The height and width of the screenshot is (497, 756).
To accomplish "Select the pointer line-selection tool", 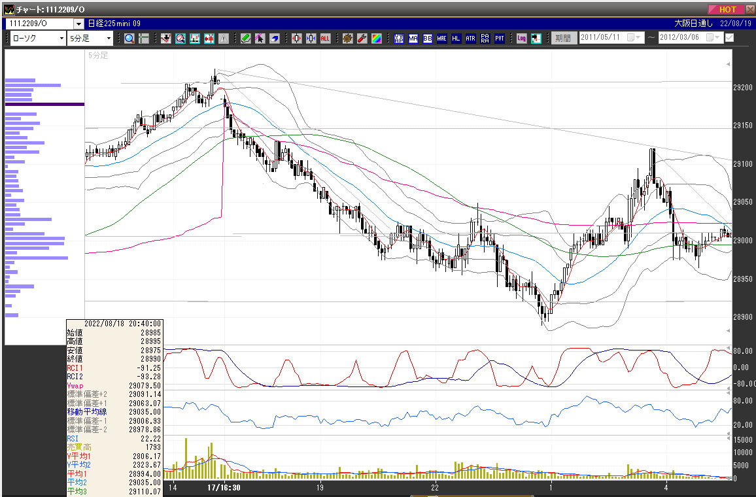I will click(x=260, y=39).
